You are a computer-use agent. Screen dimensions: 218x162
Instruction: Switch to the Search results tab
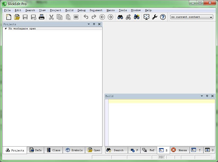116,150
